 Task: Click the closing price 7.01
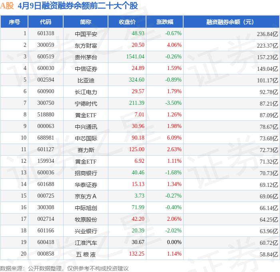pyautogui.click(x=139, y=115)
